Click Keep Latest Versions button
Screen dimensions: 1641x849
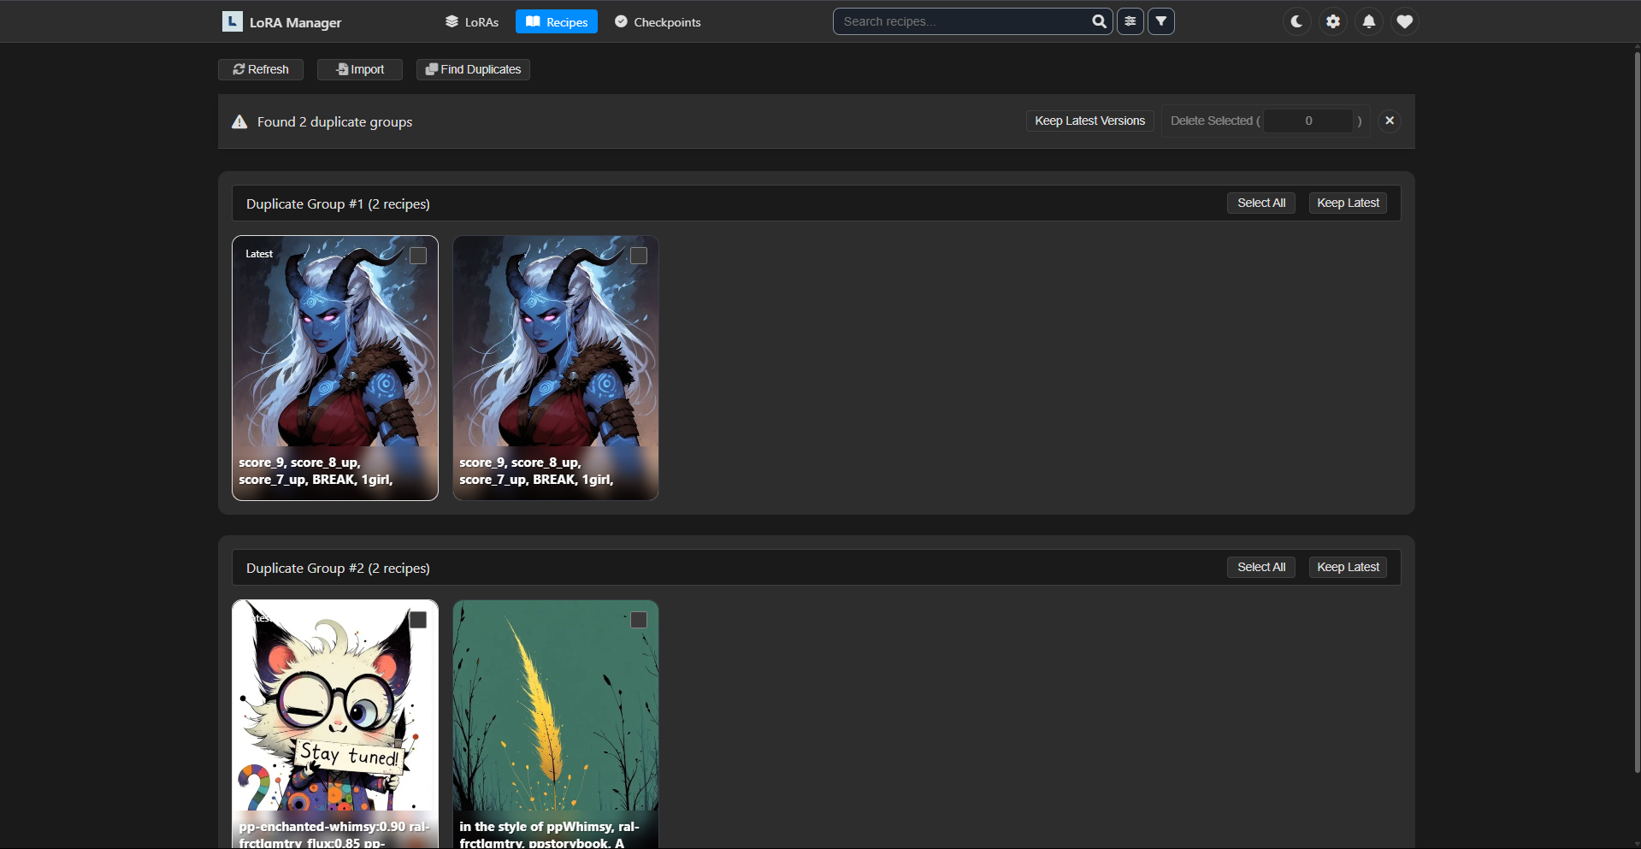[x=1089, y=121]
